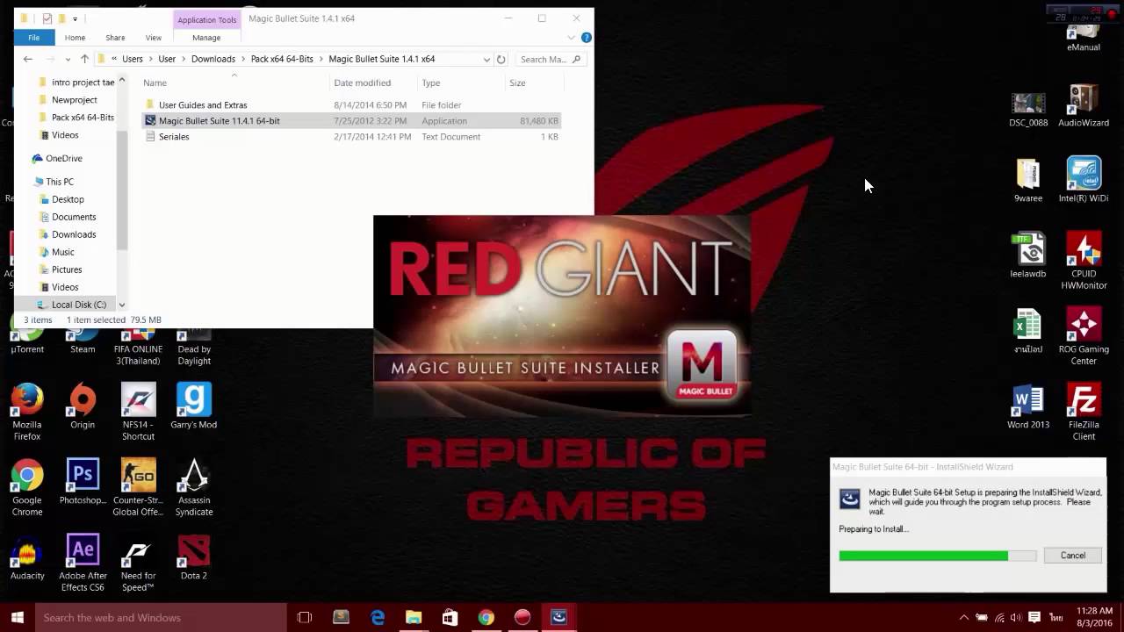Open Assassin Syndicate desktop icon

(x=194, y=487)
